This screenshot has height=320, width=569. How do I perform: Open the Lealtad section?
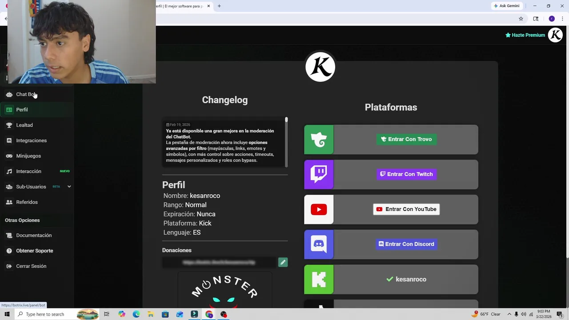tap(37, 125)
